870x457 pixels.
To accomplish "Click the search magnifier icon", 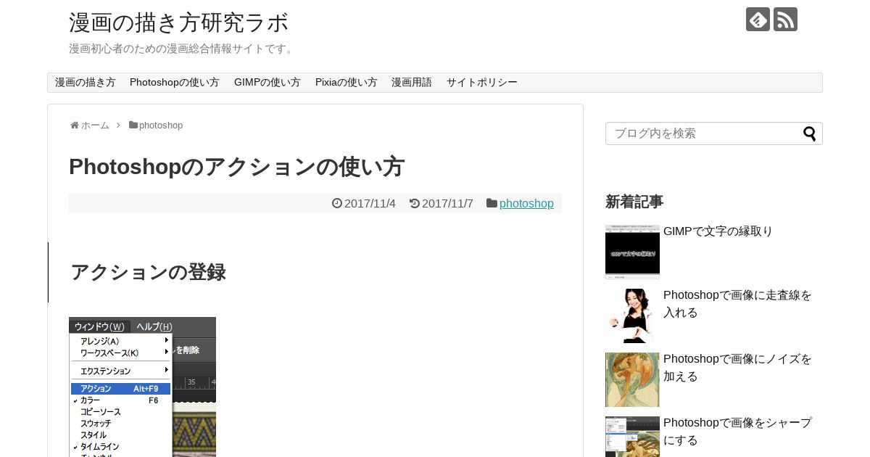I will [x=810, y=133].
